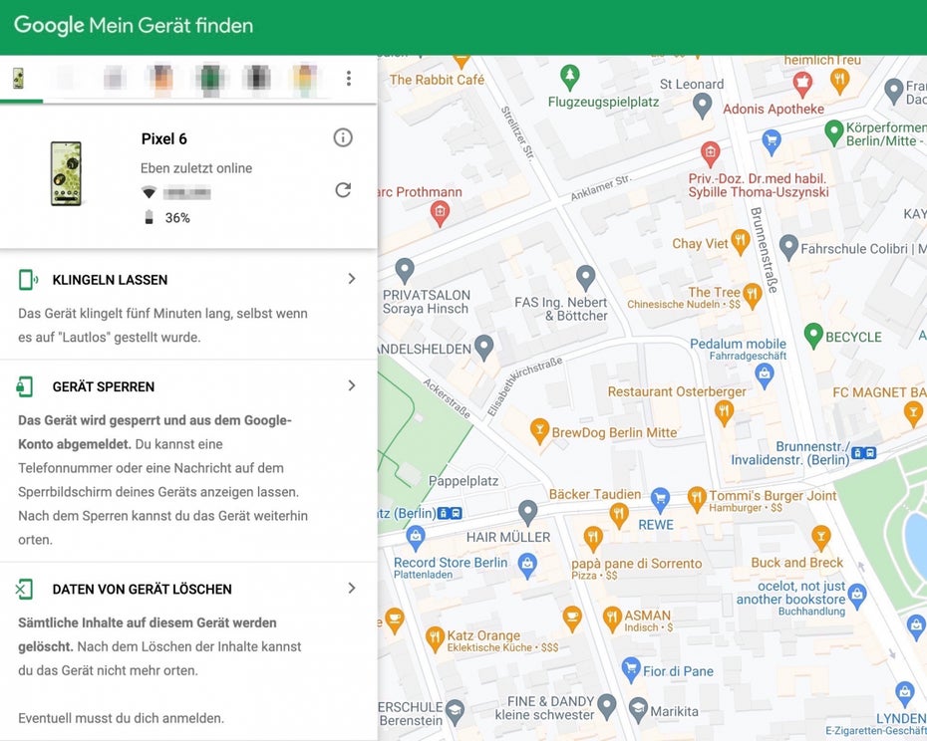Viewport: 927px width, 741px height.
Task: Select the dark blurred device tab
Action: click(x=257, y=78)
